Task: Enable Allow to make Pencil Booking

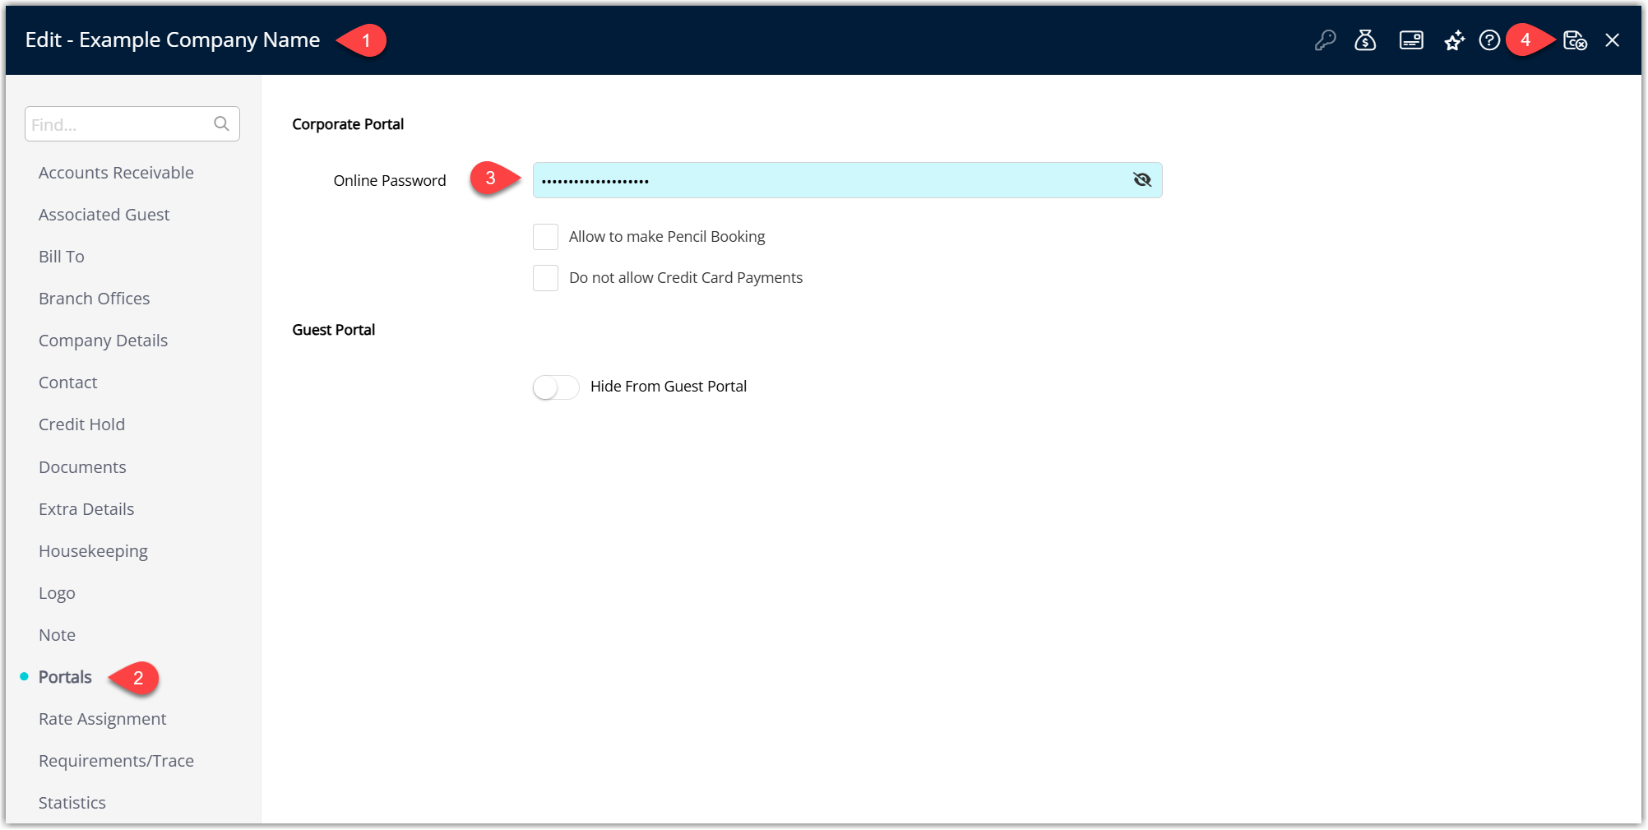Action: point(545,237)
